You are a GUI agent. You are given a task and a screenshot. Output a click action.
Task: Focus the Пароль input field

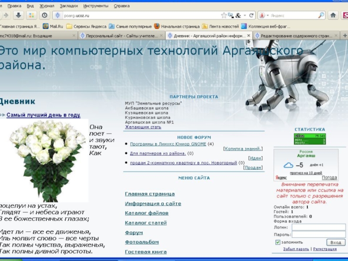pos(318,234)
